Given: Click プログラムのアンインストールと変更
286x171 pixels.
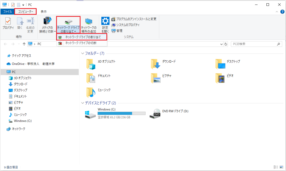Looking at the screenshot, I should pyautogui.click(x=134, y=19).
